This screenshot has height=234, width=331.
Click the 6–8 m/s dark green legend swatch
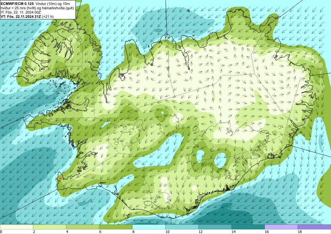coord(116,227)
